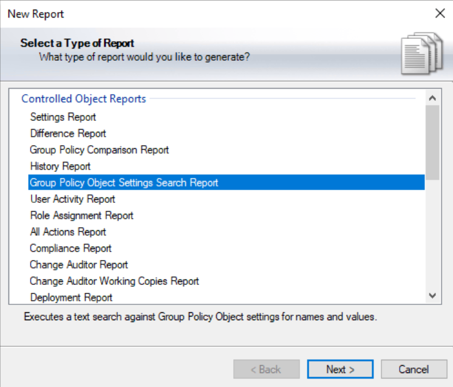Select Settings Report from the list
Screen dimensions: 453x387
pyautogui.click(x=63, y=117)
